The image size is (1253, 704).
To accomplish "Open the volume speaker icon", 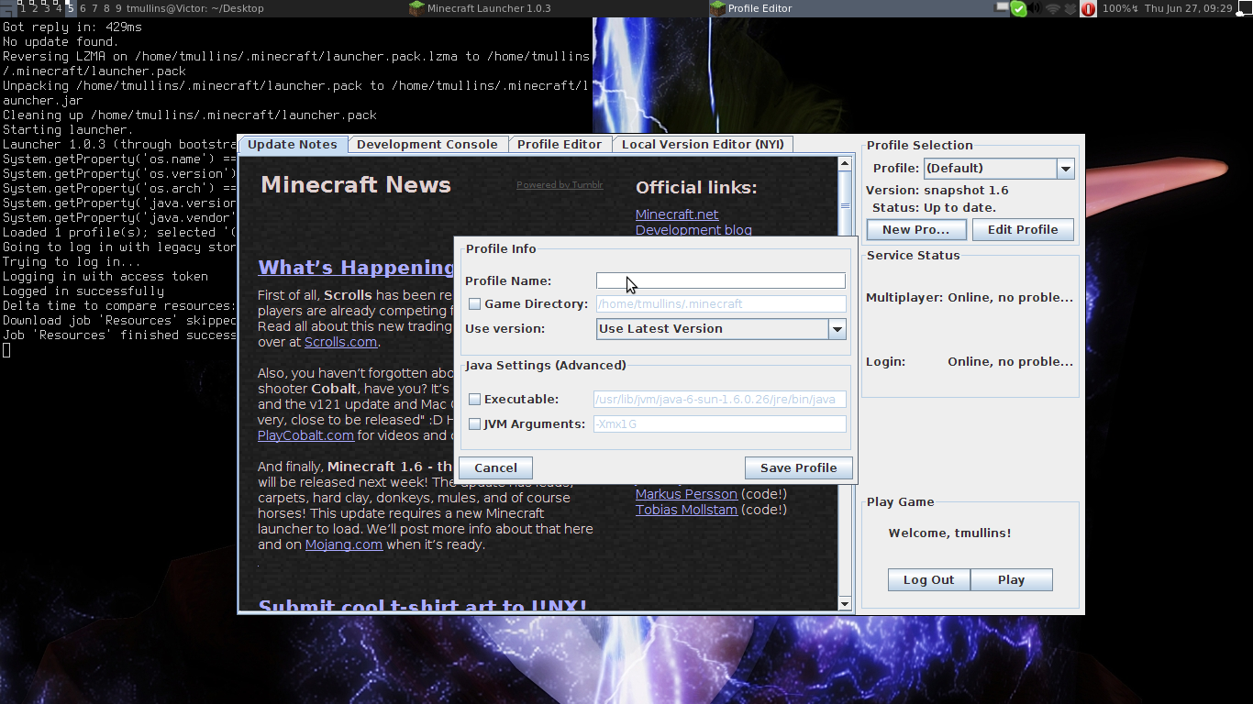I will (1035, 8).
